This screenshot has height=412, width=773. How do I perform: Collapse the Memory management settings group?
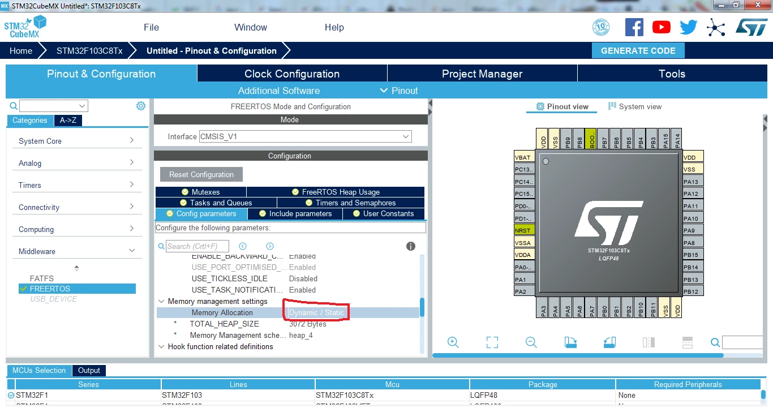point(162,301)
